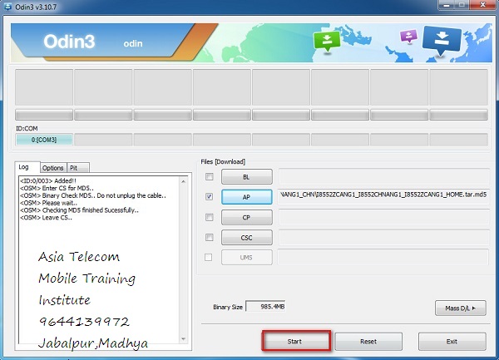
Task: Toggle the UMS checkbox
Action: 209,257
